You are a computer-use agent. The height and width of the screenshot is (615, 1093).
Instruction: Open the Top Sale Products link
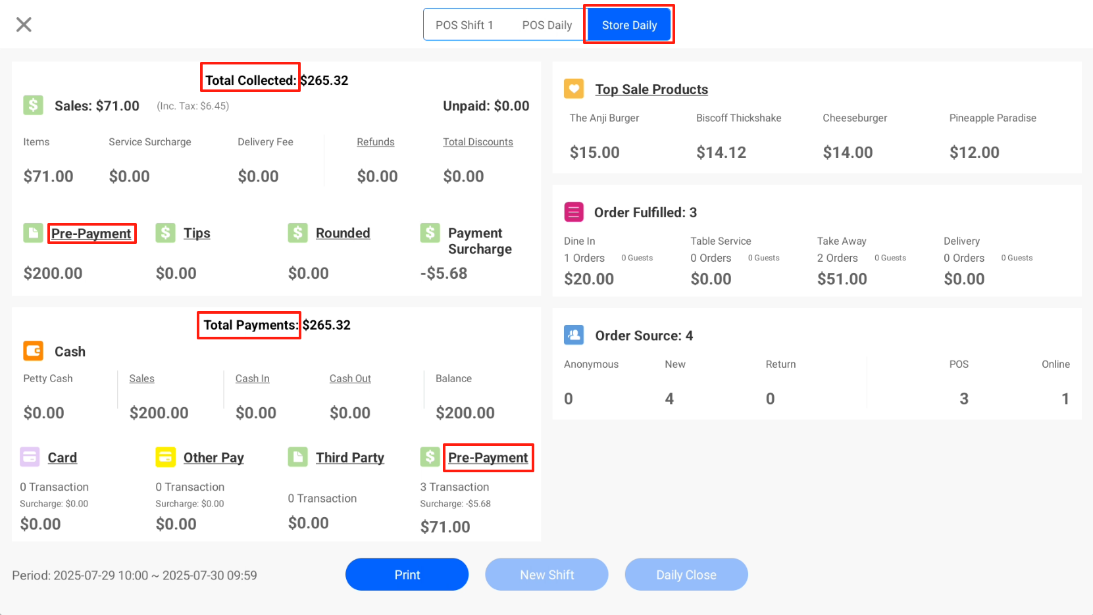tap(651, 89)
